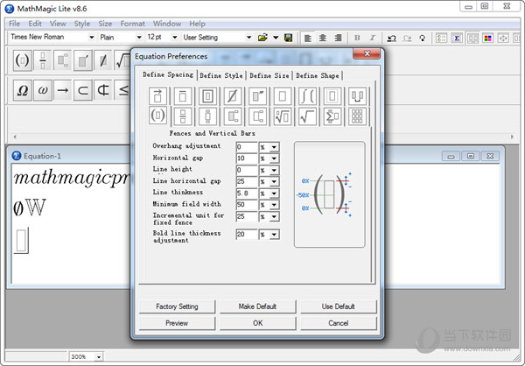
Task: Click the Use Default button
Action: coord(338,306)
